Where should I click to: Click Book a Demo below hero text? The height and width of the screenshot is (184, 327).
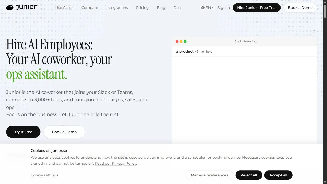tap(64, 132)
